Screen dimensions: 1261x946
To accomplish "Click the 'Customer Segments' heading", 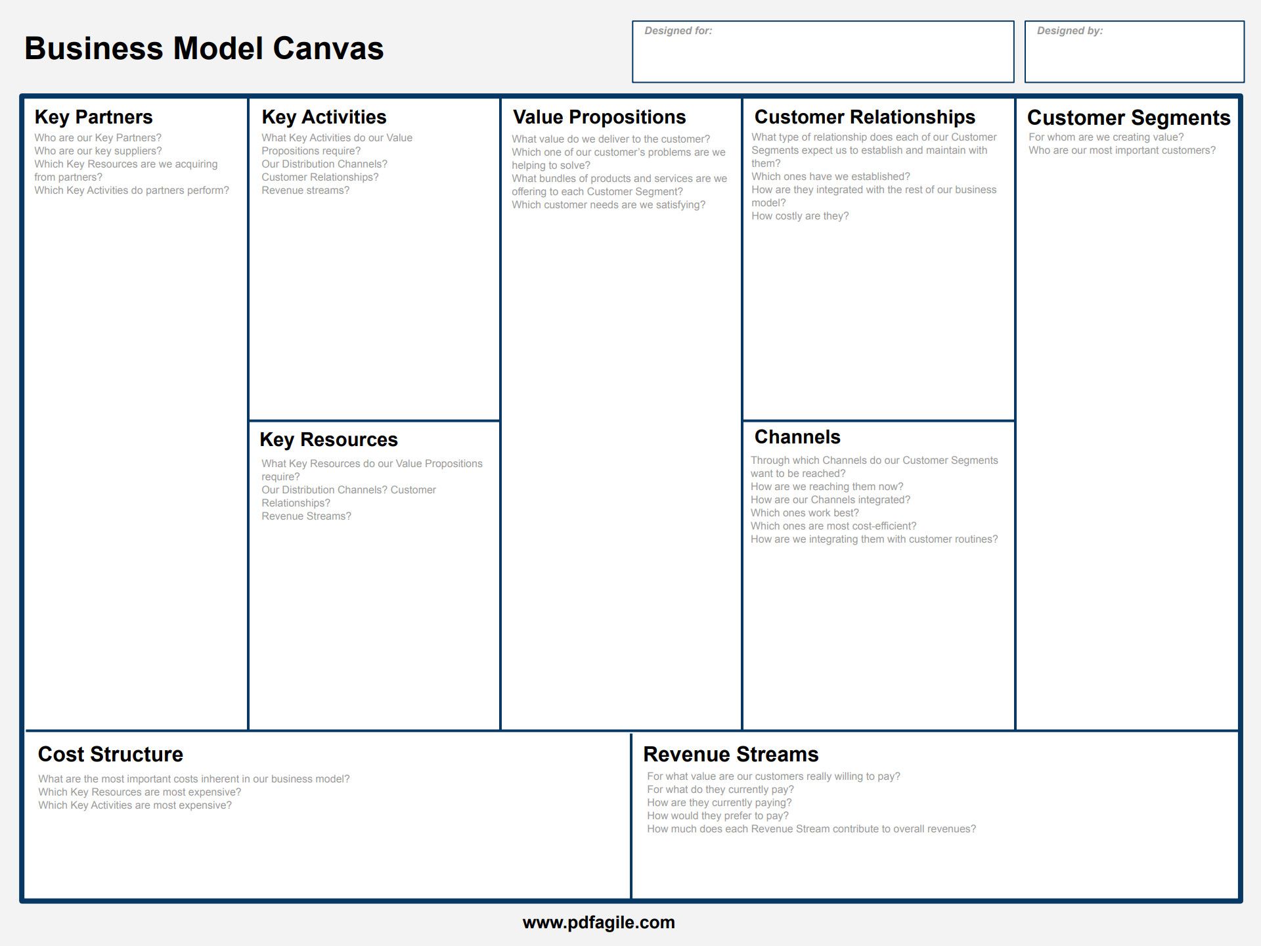I will tap(1128, 118).
